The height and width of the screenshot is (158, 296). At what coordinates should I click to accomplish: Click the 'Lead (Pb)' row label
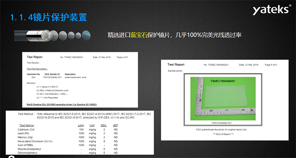coord(23,133)
